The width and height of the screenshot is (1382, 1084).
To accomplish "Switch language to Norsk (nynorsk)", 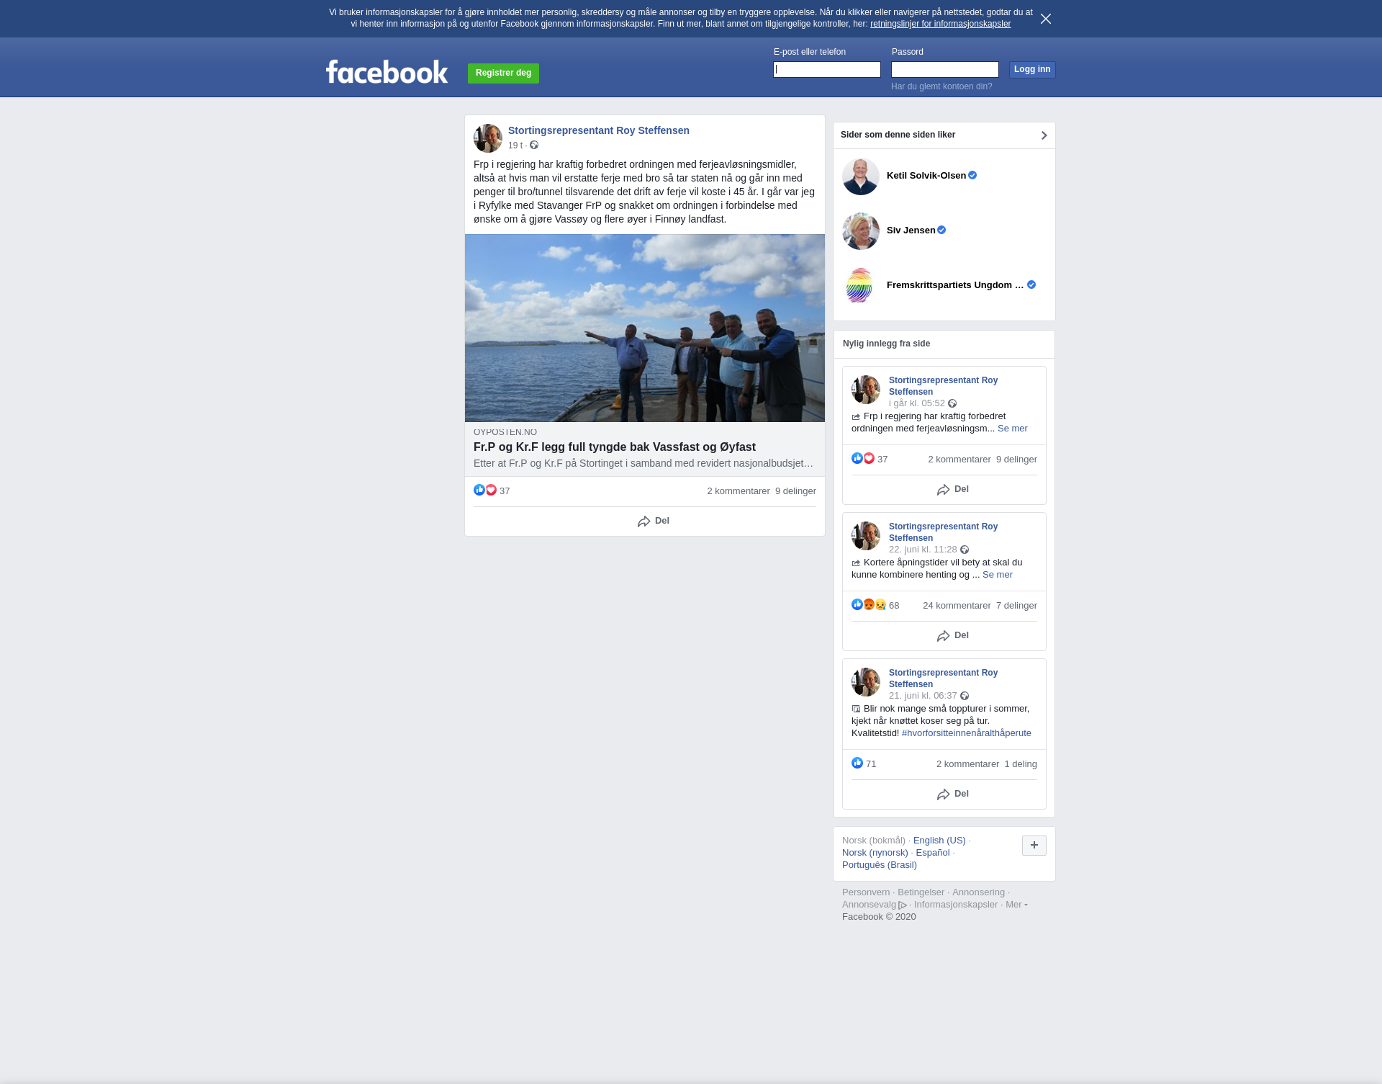I will click(x=875, y=853).
